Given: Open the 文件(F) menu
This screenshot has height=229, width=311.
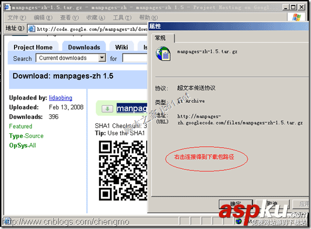Looking at the screenshot, I should click(17, 18).
